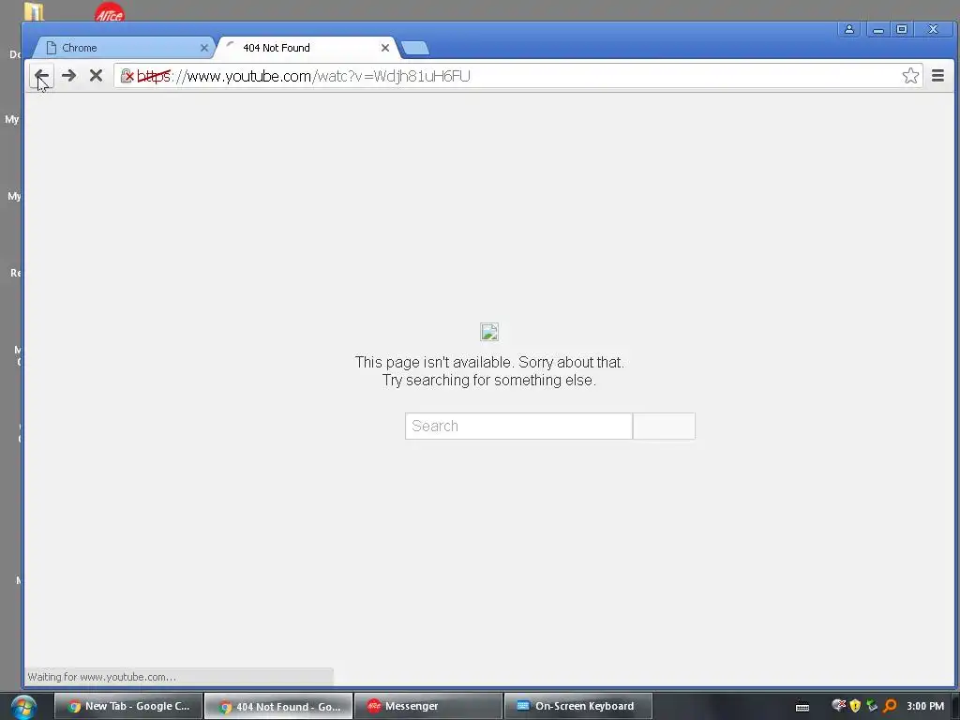Click '404 Not Found - Go...' taskbar button

coord(278,706)
